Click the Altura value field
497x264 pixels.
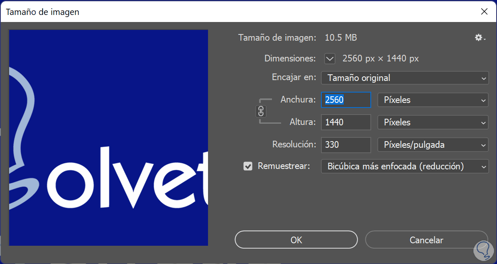pyautogui.click(x=346, y=122)
